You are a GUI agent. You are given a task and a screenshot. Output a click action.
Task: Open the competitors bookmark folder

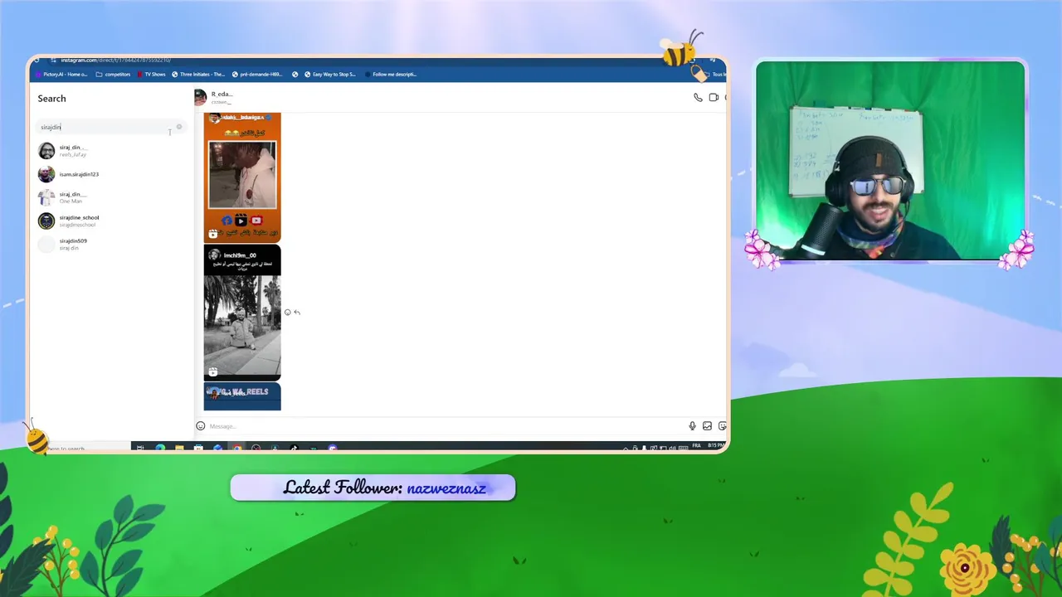coord(114,74)
